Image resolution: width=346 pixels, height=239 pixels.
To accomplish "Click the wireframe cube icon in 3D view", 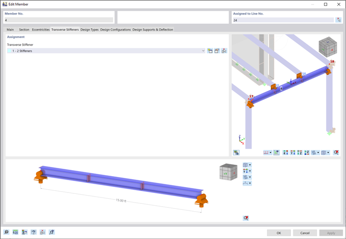I will click(324, 152).
